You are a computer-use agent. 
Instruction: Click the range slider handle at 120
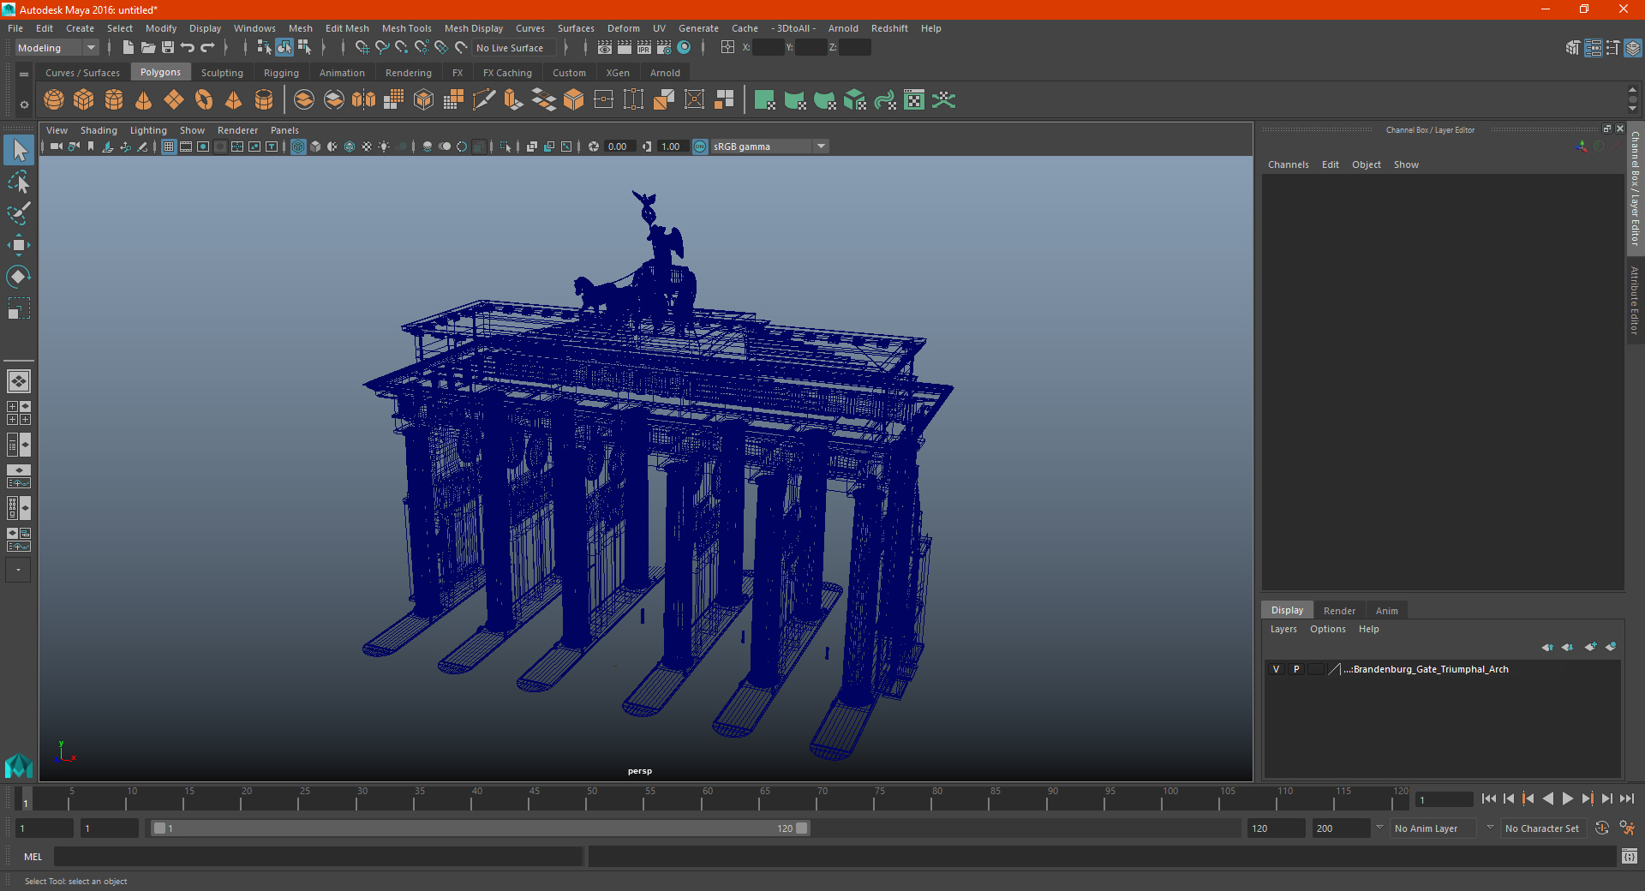[x=802, y=828]
